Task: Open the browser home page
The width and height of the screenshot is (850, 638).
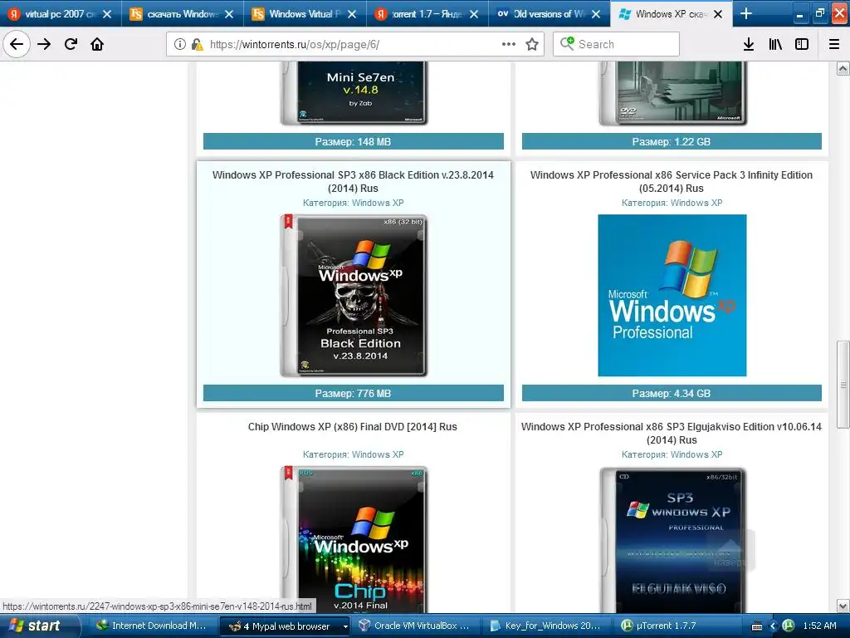Action: [97, 44]
